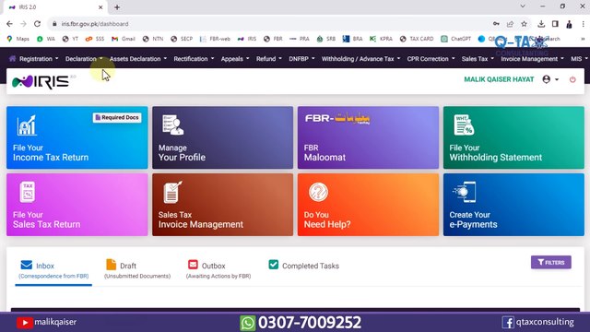
Task: Open File Your Income Tax Return tile
Action: point(77,137)
